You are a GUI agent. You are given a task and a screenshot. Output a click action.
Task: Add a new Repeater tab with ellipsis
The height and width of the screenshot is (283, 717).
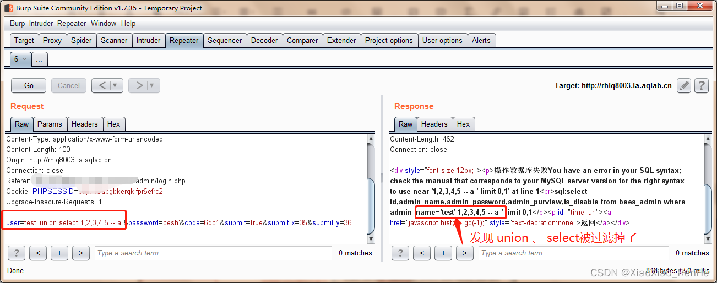39,59
